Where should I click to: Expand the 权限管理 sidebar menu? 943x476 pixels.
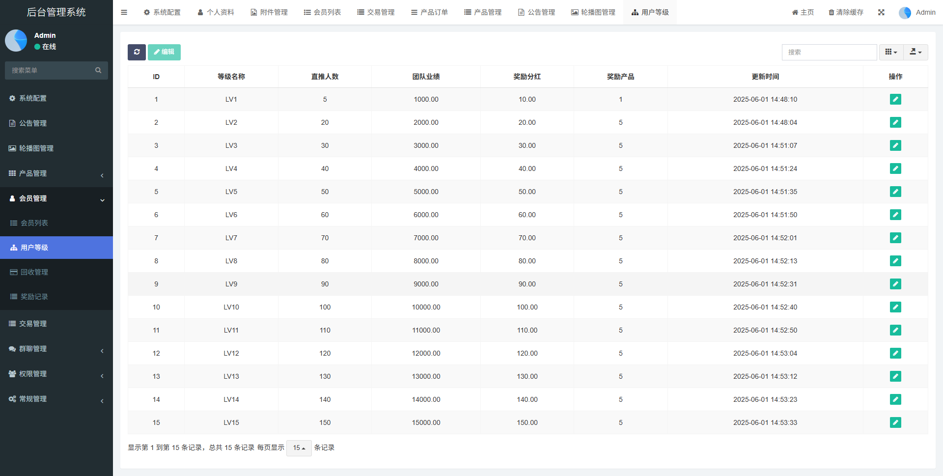point(56,374)
